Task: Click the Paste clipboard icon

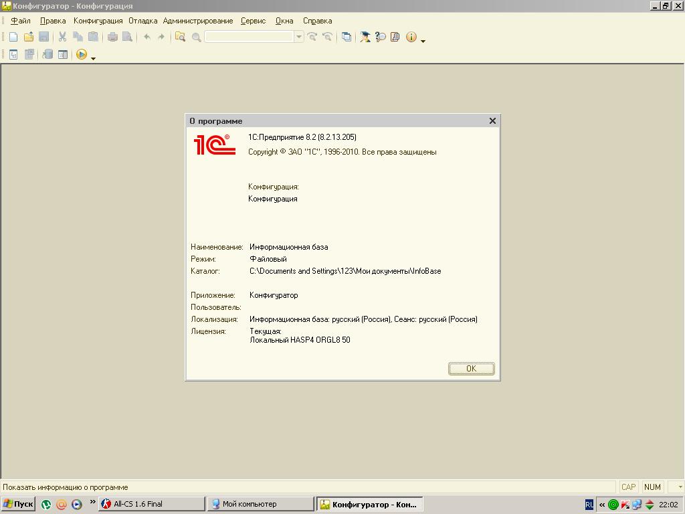Action: pyautogui.click(x=93, y=37)
